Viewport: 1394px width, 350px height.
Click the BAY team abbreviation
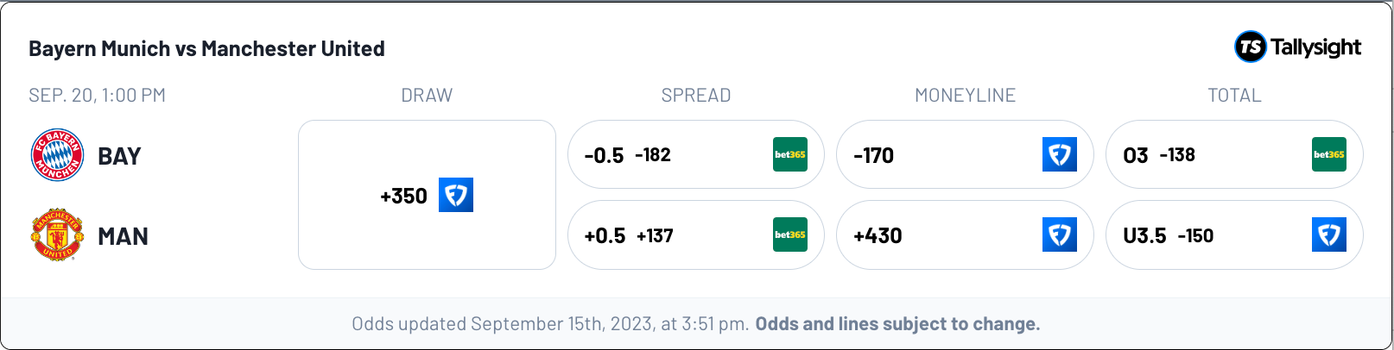[119, 156]
